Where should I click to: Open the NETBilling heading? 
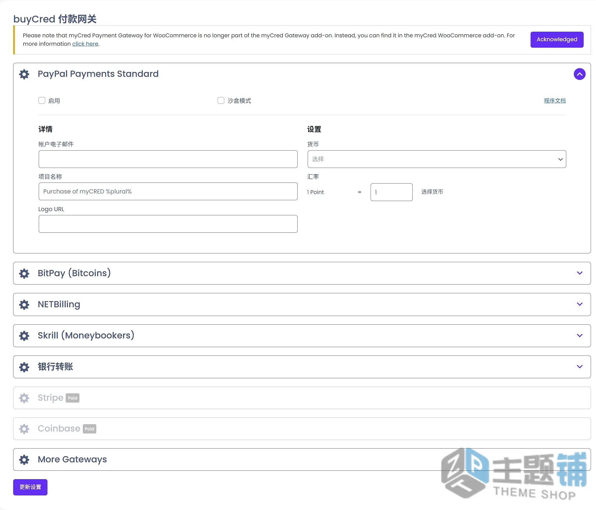click(59, 304)
